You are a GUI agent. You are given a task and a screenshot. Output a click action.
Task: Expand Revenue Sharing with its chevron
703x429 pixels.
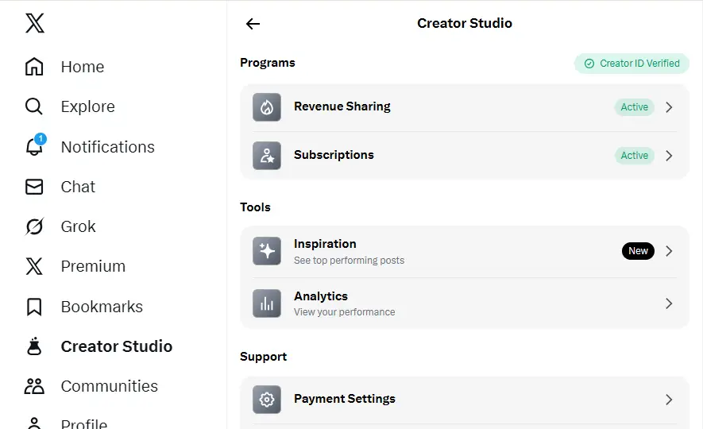[669, 107]
